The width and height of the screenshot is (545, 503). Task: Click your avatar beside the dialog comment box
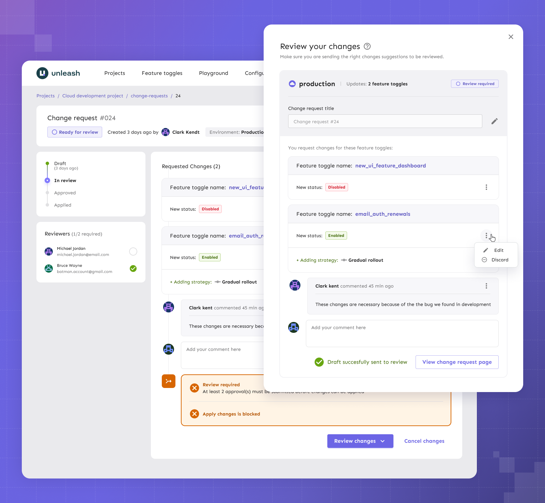[294, 327]
